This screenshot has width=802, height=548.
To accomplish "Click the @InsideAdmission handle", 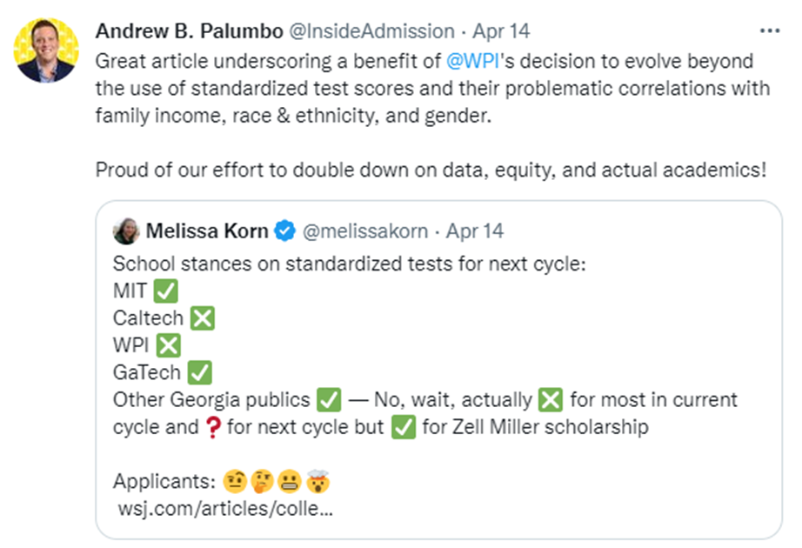I will 371,31.
